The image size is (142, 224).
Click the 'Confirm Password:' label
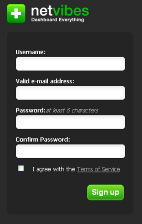tap(43, 140)
